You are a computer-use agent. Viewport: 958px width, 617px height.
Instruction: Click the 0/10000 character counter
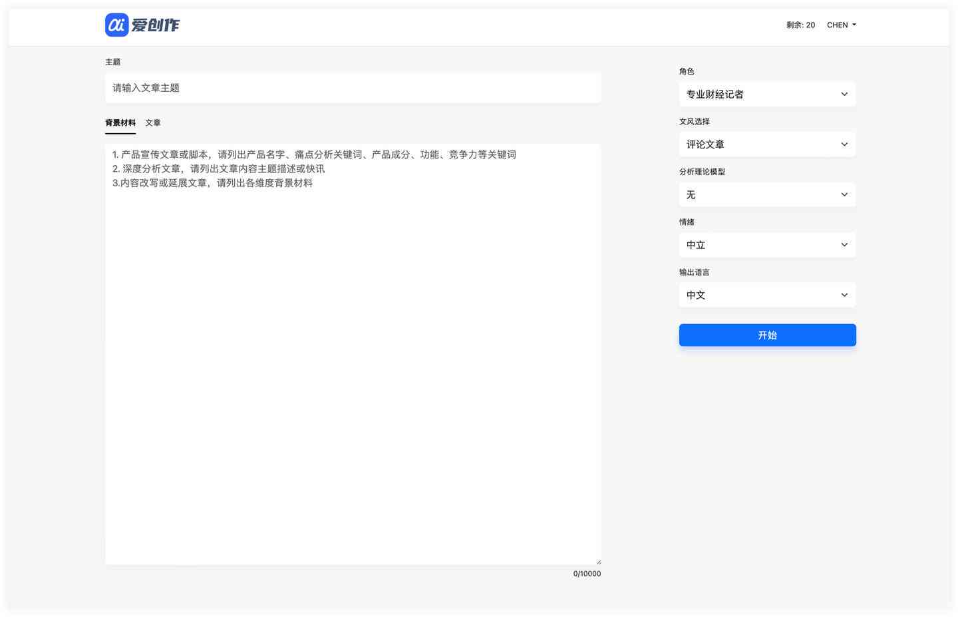click(x=587, y=574)
